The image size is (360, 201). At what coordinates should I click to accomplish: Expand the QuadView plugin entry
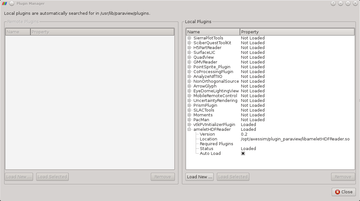(189, 57)
